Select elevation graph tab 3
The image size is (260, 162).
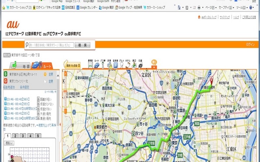[23, 136]
